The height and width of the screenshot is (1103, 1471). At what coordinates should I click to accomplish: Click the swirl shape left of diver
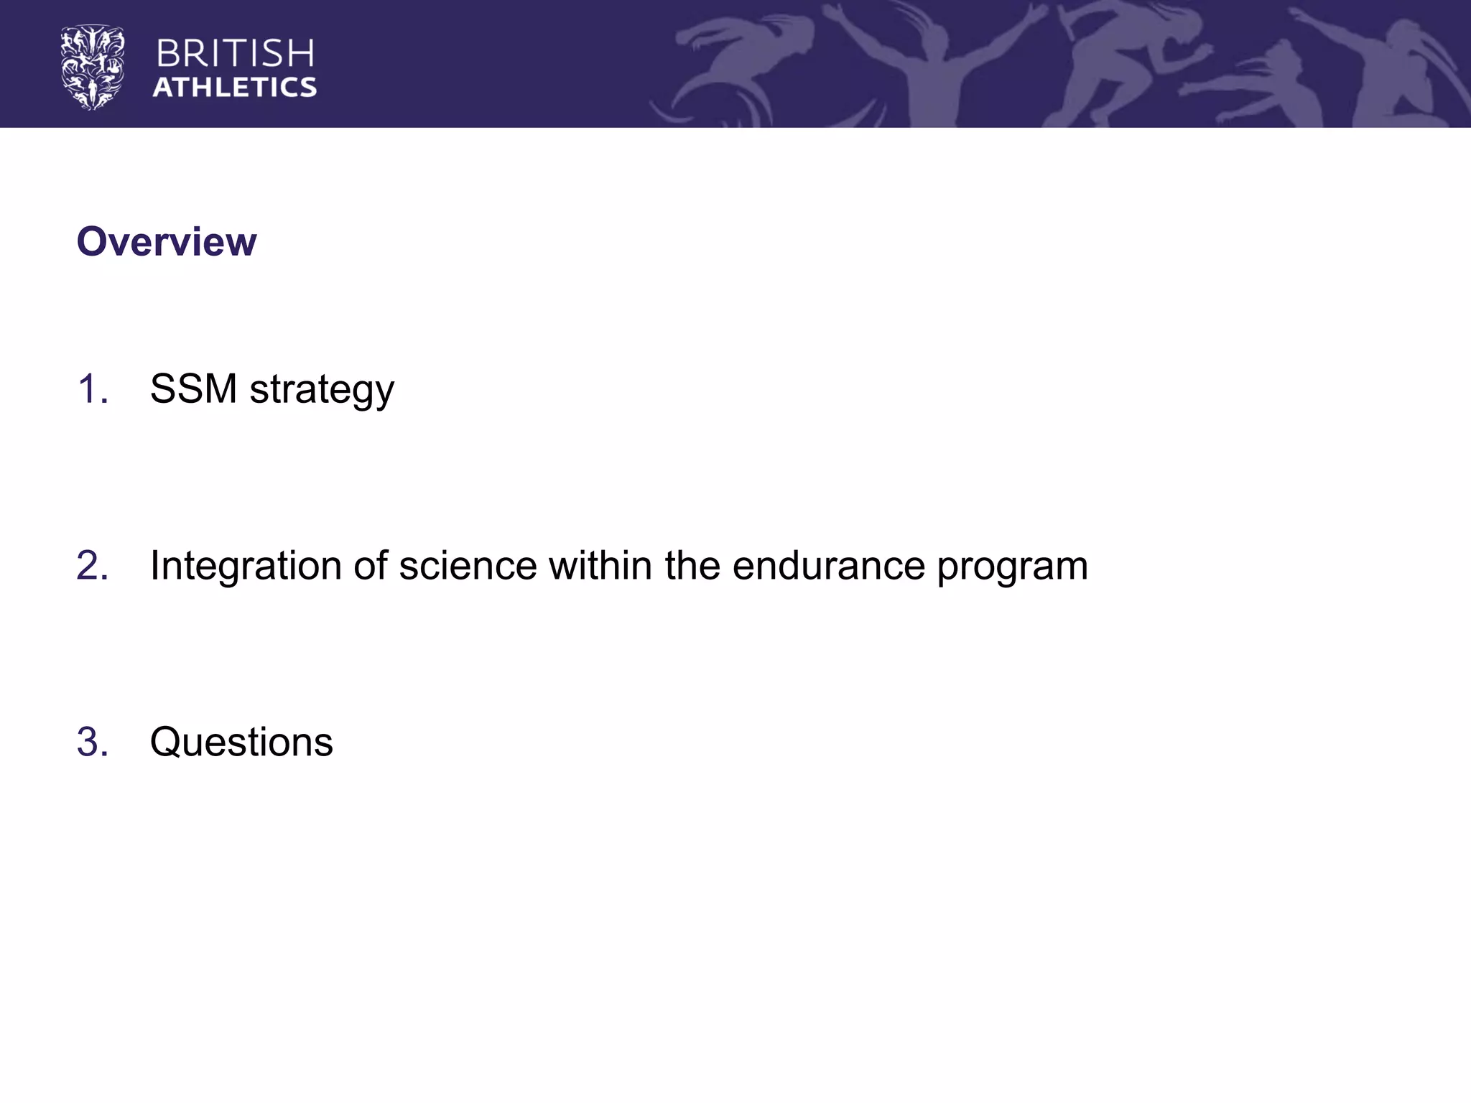[690, 108]
